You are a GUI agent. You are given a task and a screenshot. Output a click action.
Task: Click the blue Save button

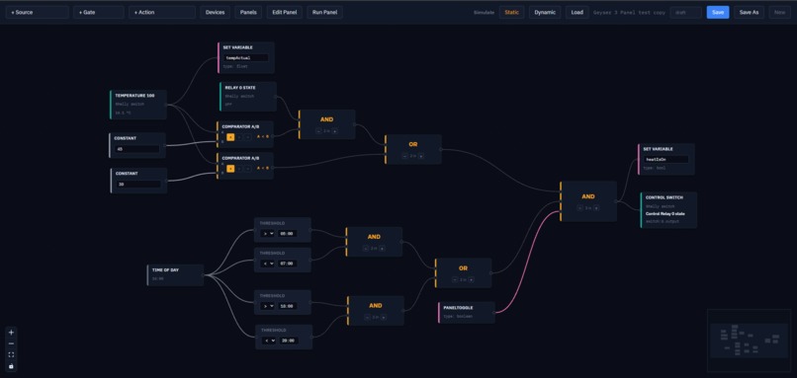(x=718, y=12)
